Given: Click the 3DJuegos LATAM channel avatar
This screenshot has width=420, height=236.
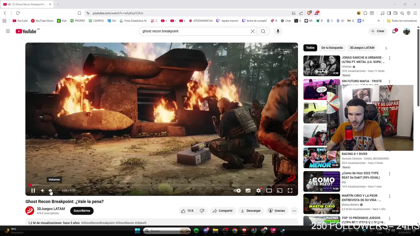Looking at the screenshot, I should 30,211.
